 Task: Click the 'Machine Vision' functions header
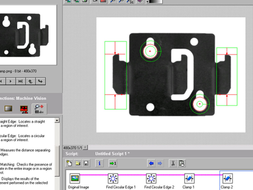31,98
